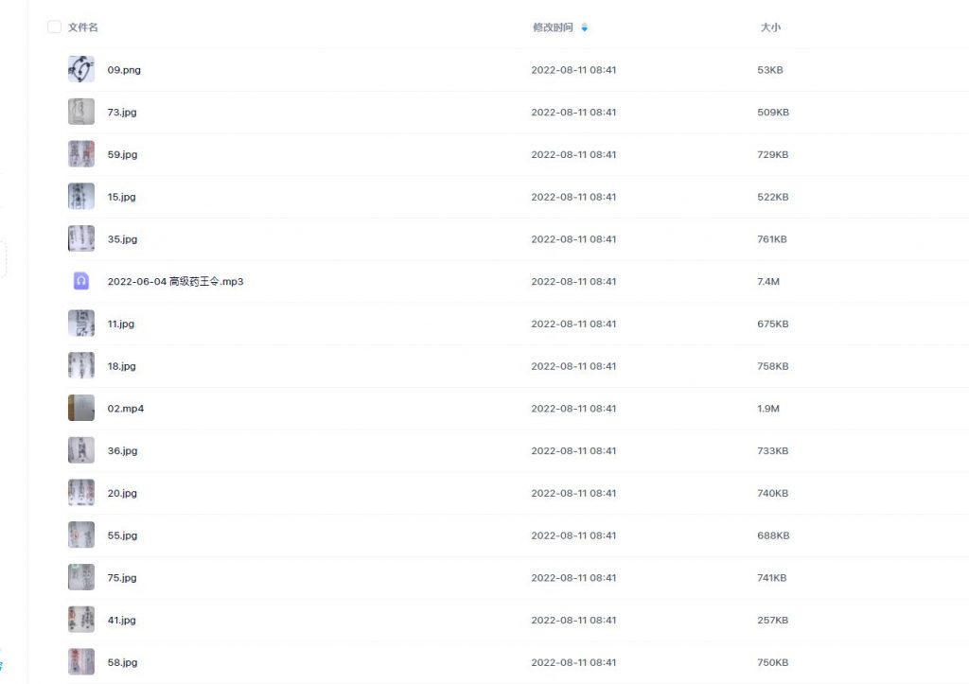The image size is (969, 684).
Task: Click the 55.jpg thumbnail preview
Action: tap(81, 535)
